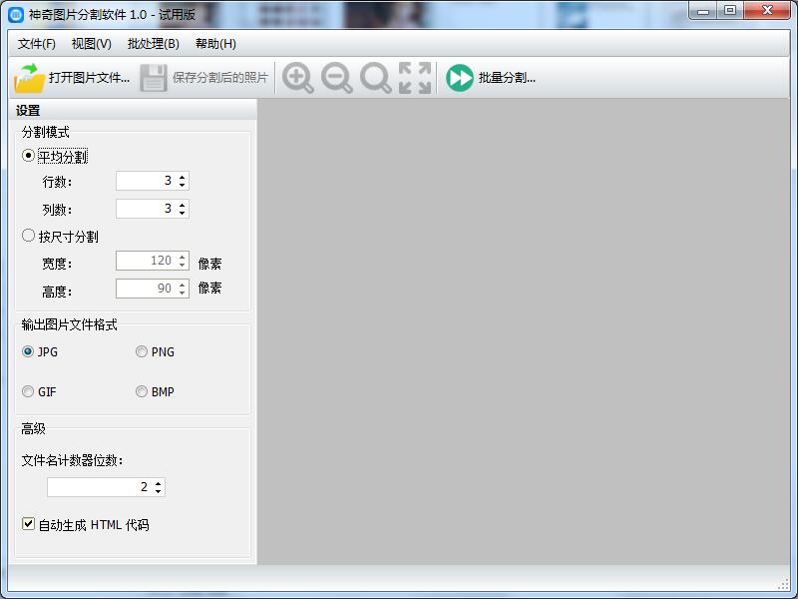Open the 文件(F) menu

37,44
